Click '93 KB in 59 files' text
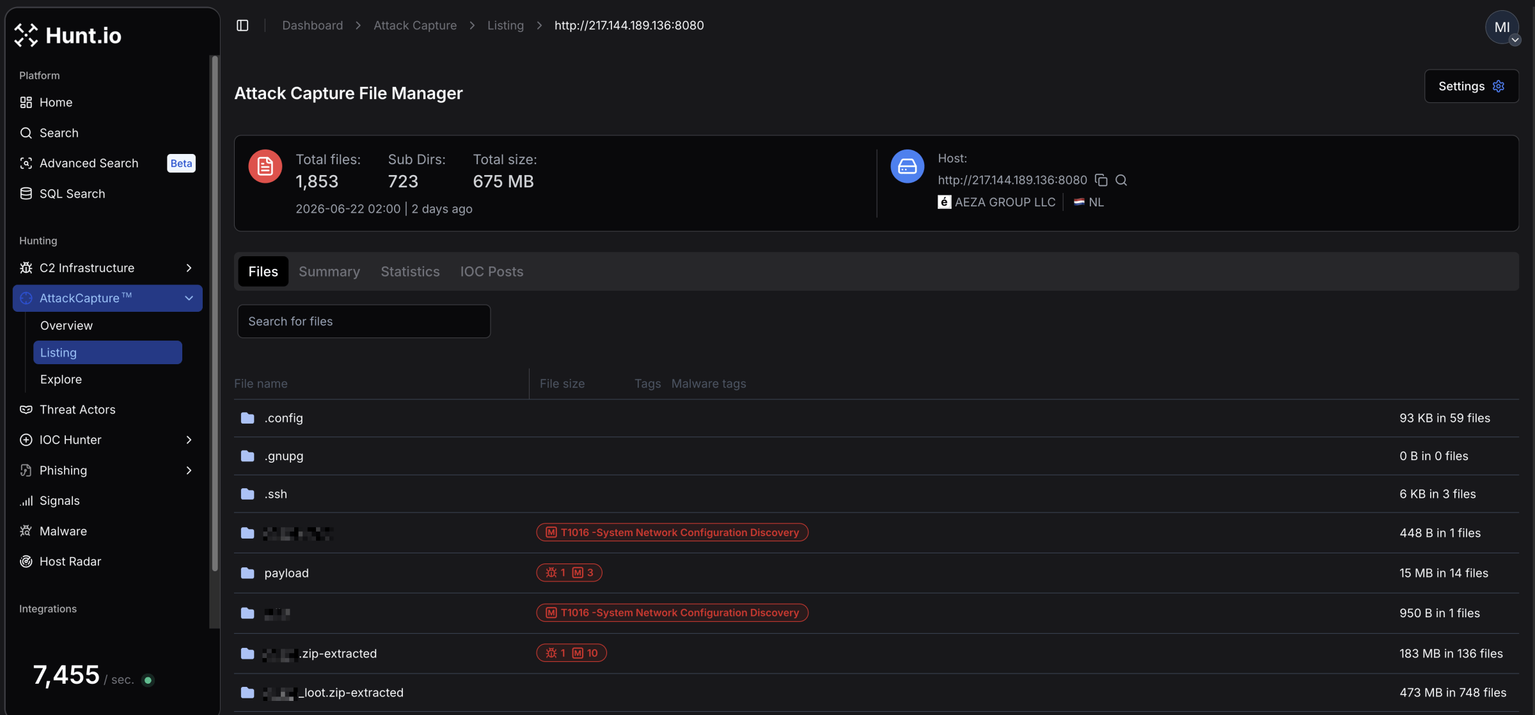Viewport: 1535px width, 715px height. [x=1445, y=419]
